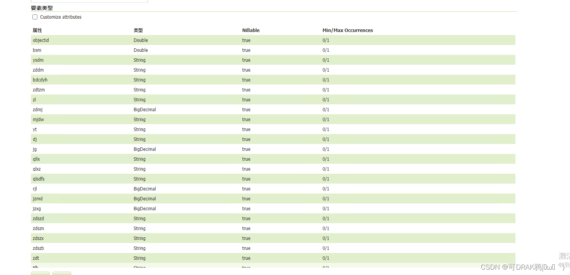Click the BigDecimal type in jzxg row

(x=145, y=209)
